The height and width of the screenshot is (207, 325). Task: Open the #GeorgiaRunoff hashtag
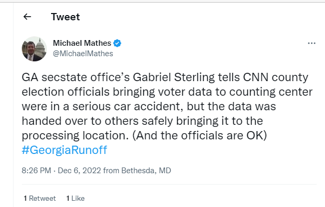point(65,150)
